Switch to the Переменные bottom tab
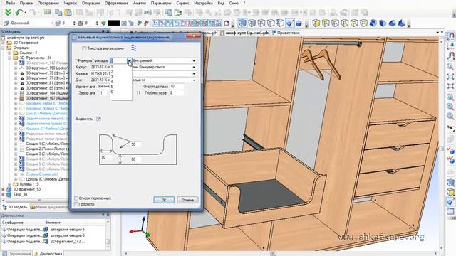 pos(17,253)
